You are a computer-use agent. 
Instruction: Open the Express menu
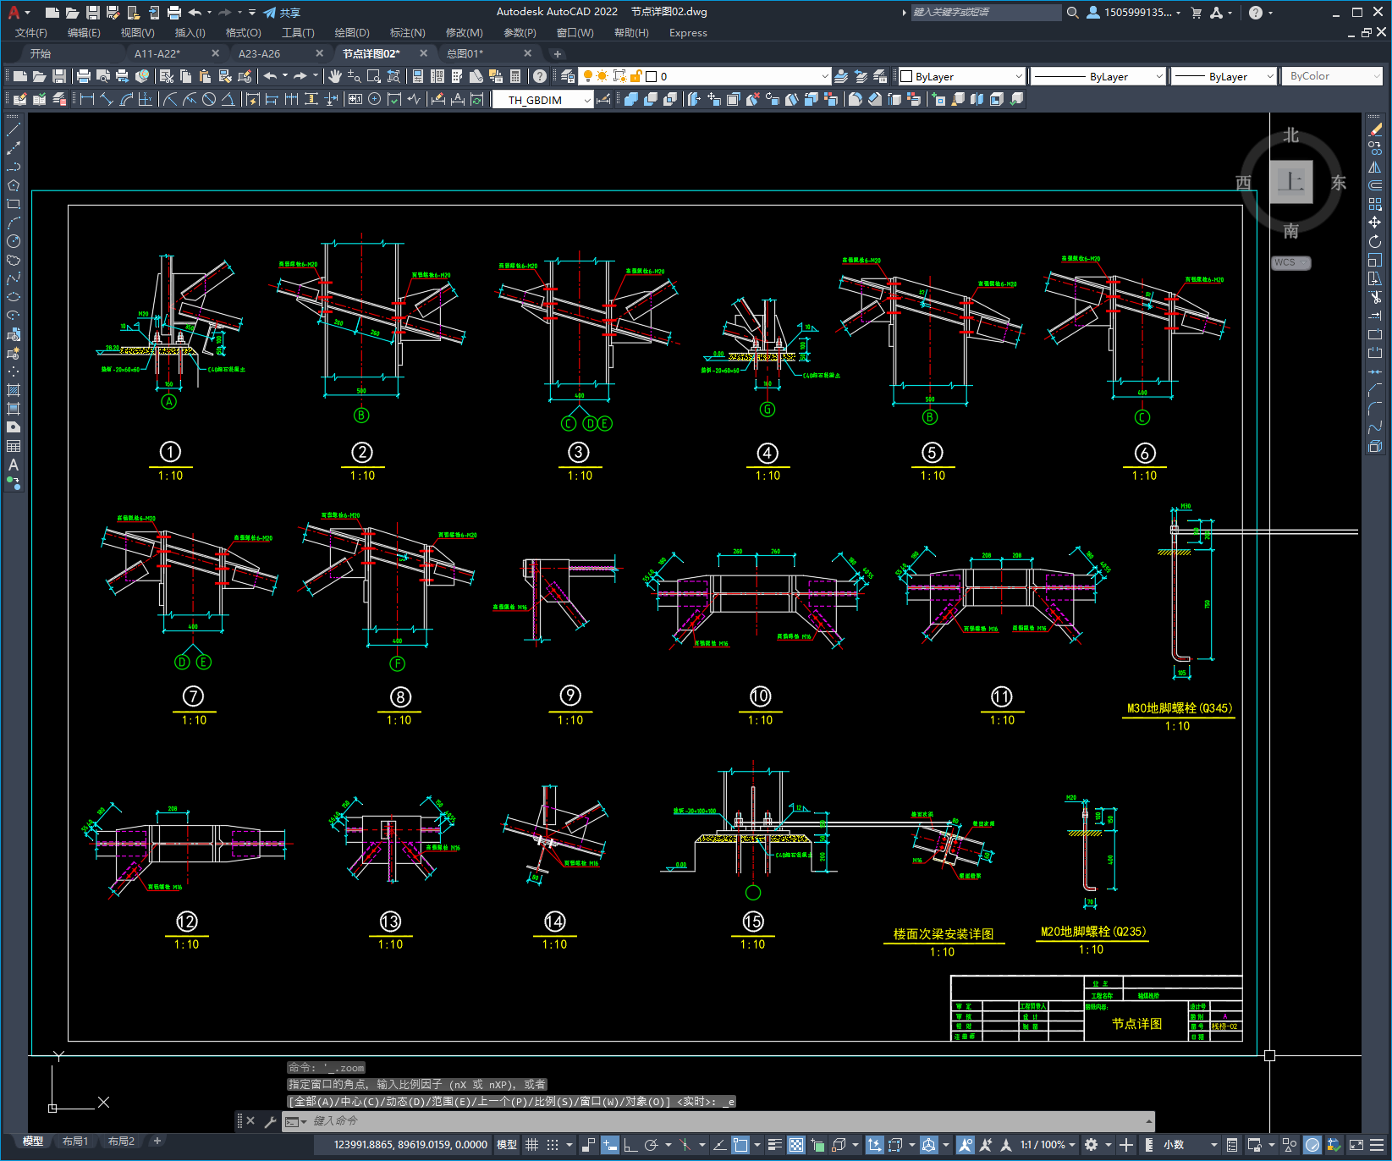[688, 33]
